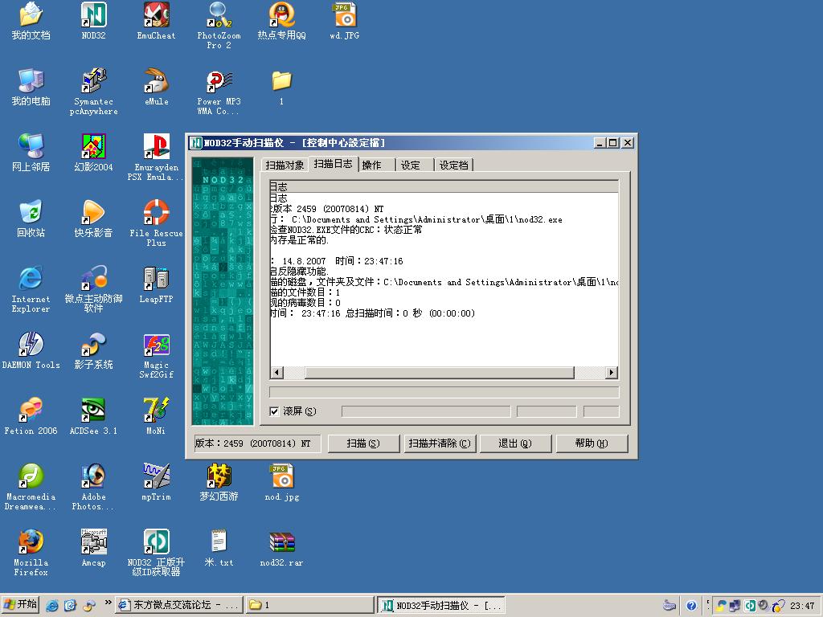
Task: Click the log scrollbar left arrow
Action: coord(276,373)
